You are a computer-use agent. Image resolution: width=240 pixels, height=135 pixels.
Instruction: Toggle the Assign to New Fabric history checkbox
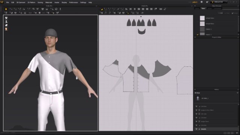tap(199, 110)
